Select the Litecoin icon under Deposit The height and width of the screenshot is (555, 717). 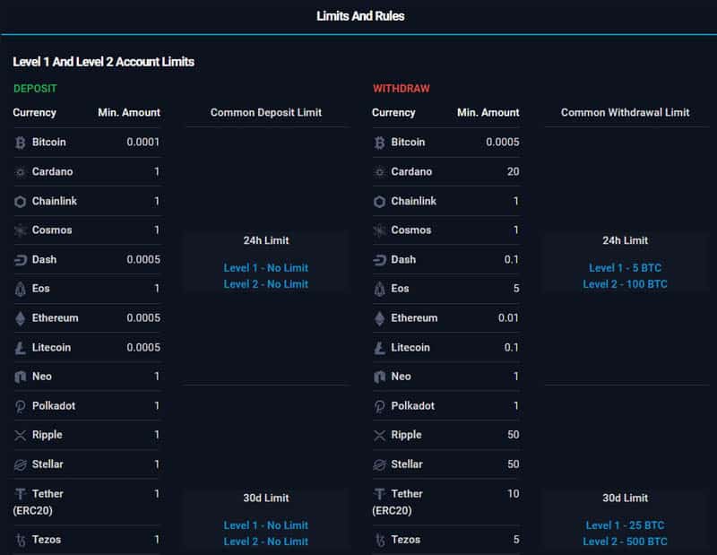[21, 348]
